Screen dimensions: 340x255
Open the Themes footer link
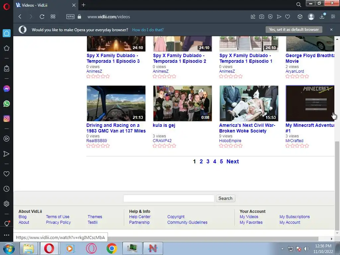(95, 216)
